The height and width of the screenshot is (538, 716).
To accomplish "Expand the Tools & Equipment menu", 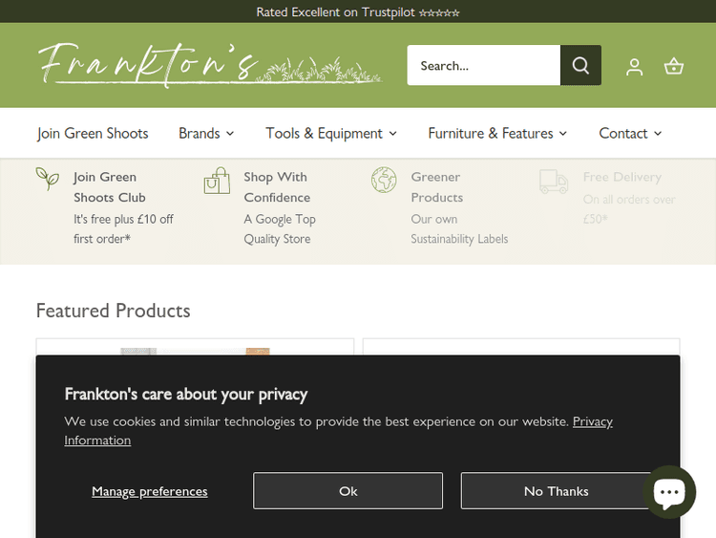I will (x=331, y=134).
